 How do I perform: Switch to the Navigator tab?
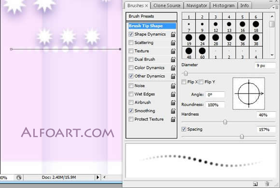[196, 6]
